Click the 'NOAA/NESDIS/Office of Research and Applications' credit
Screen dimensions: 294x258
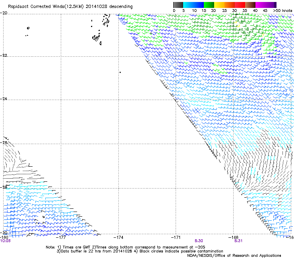(x=234, y=256)
